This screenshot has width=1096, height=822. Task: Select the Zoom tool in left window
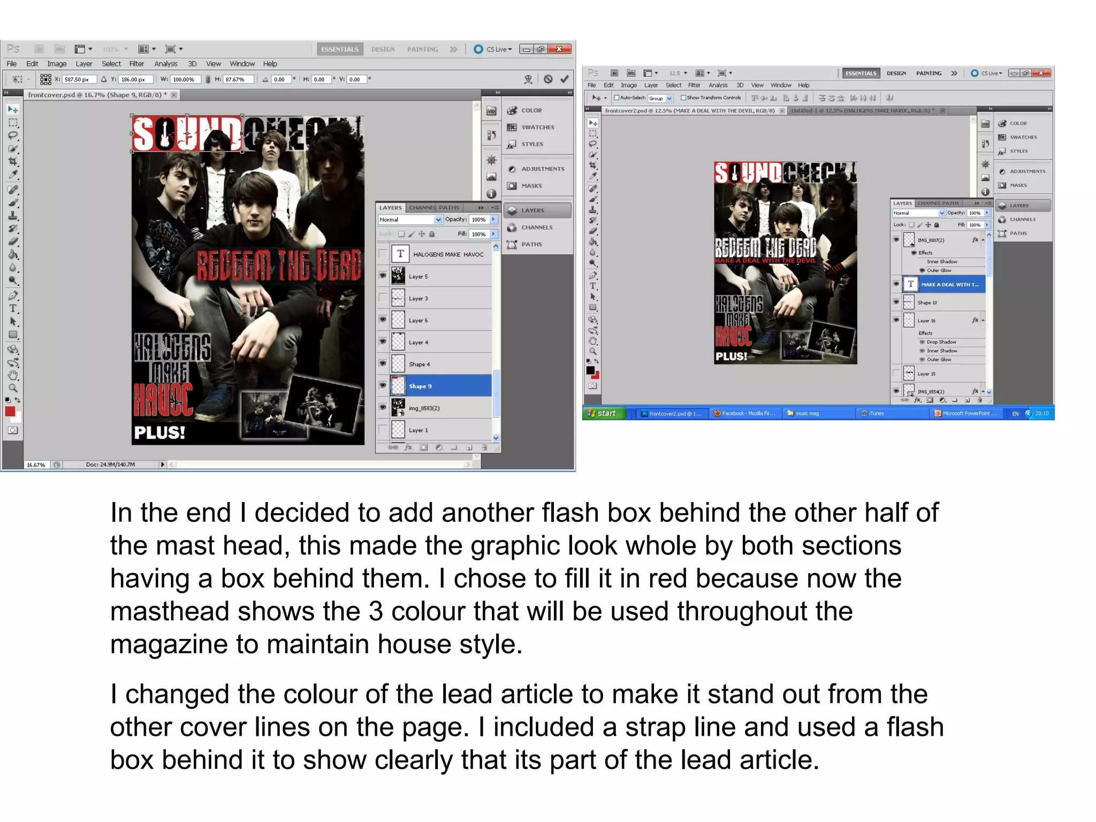(x=13, y=388)
